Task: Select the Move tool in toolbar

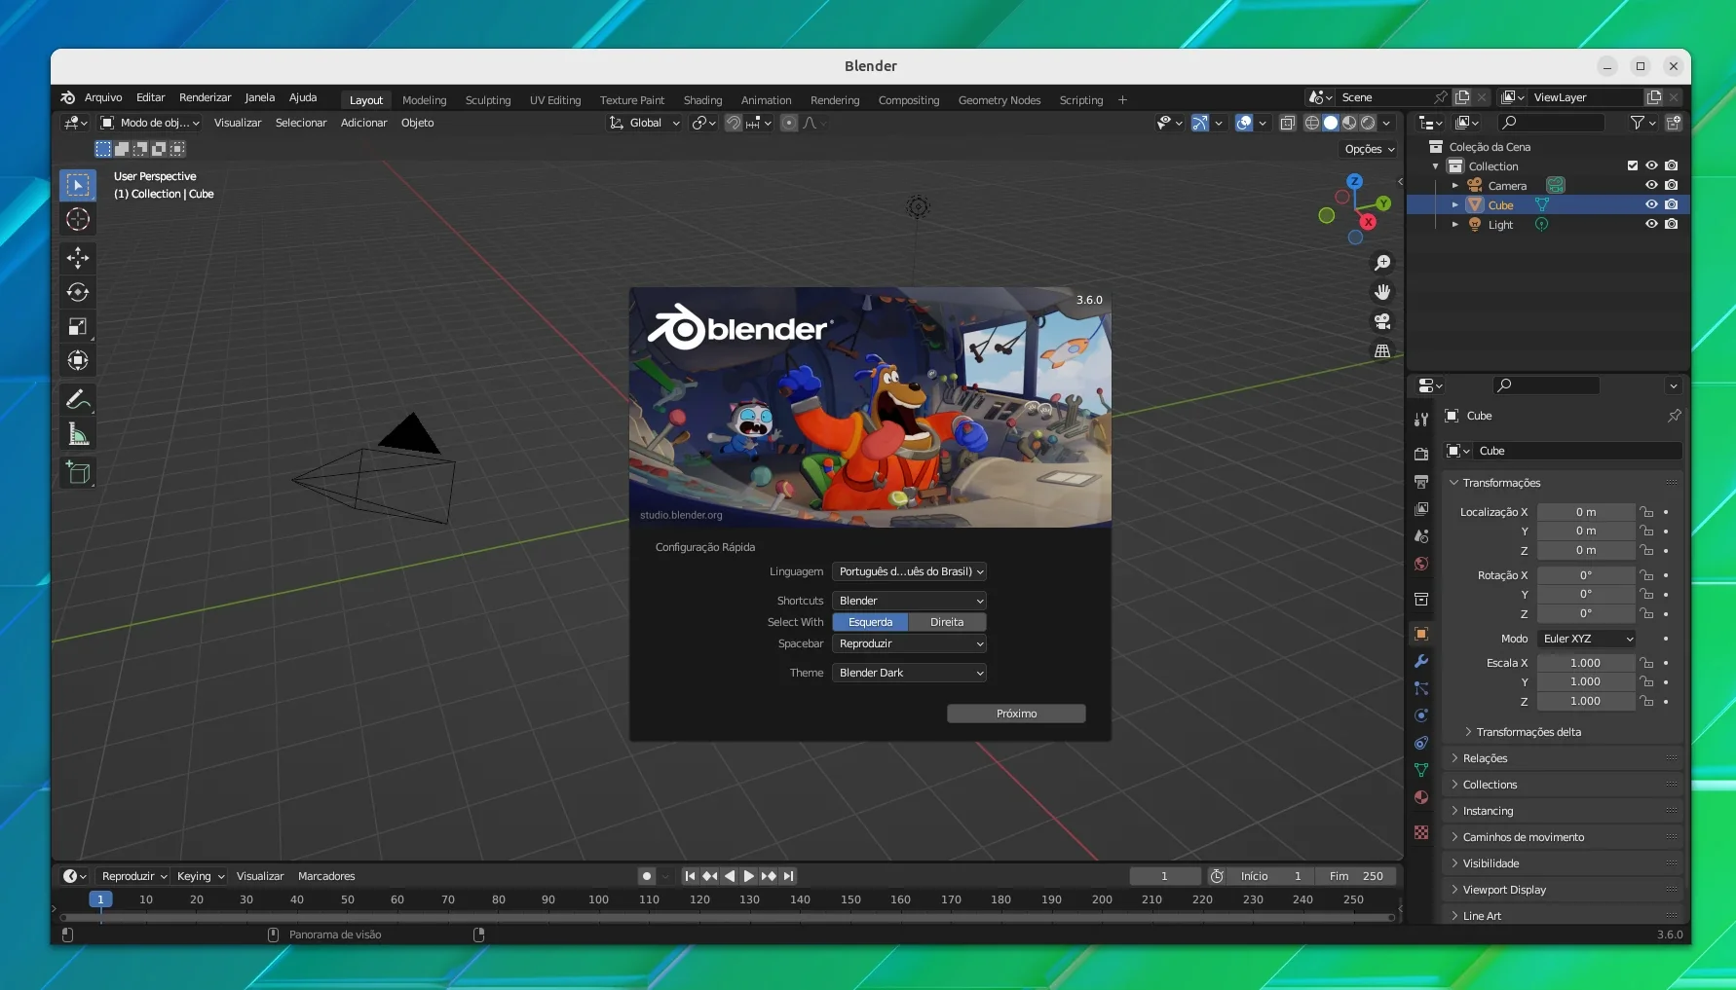Action: (x=78, y=258)
